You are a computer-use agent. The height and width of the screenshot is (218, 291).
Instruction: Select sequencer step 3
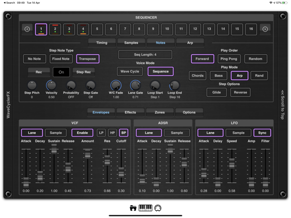click(69, 29)
